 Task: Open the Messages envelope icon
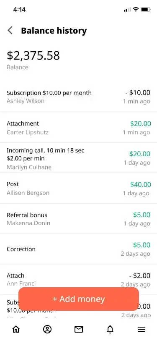[79, 329]
